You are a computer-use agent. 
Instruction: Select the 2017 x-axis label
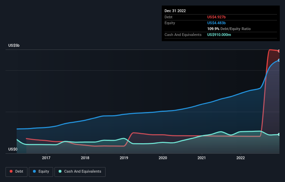click(46, 158)
